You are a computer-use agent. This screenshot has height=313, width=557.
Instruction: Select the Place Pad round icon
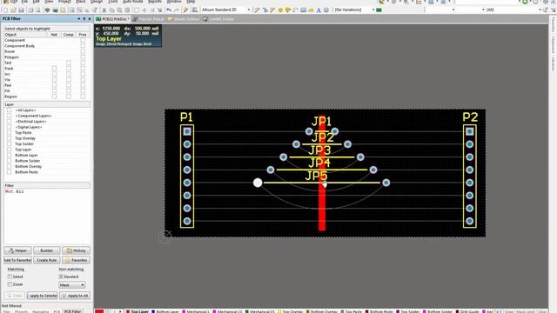point(280,10)
